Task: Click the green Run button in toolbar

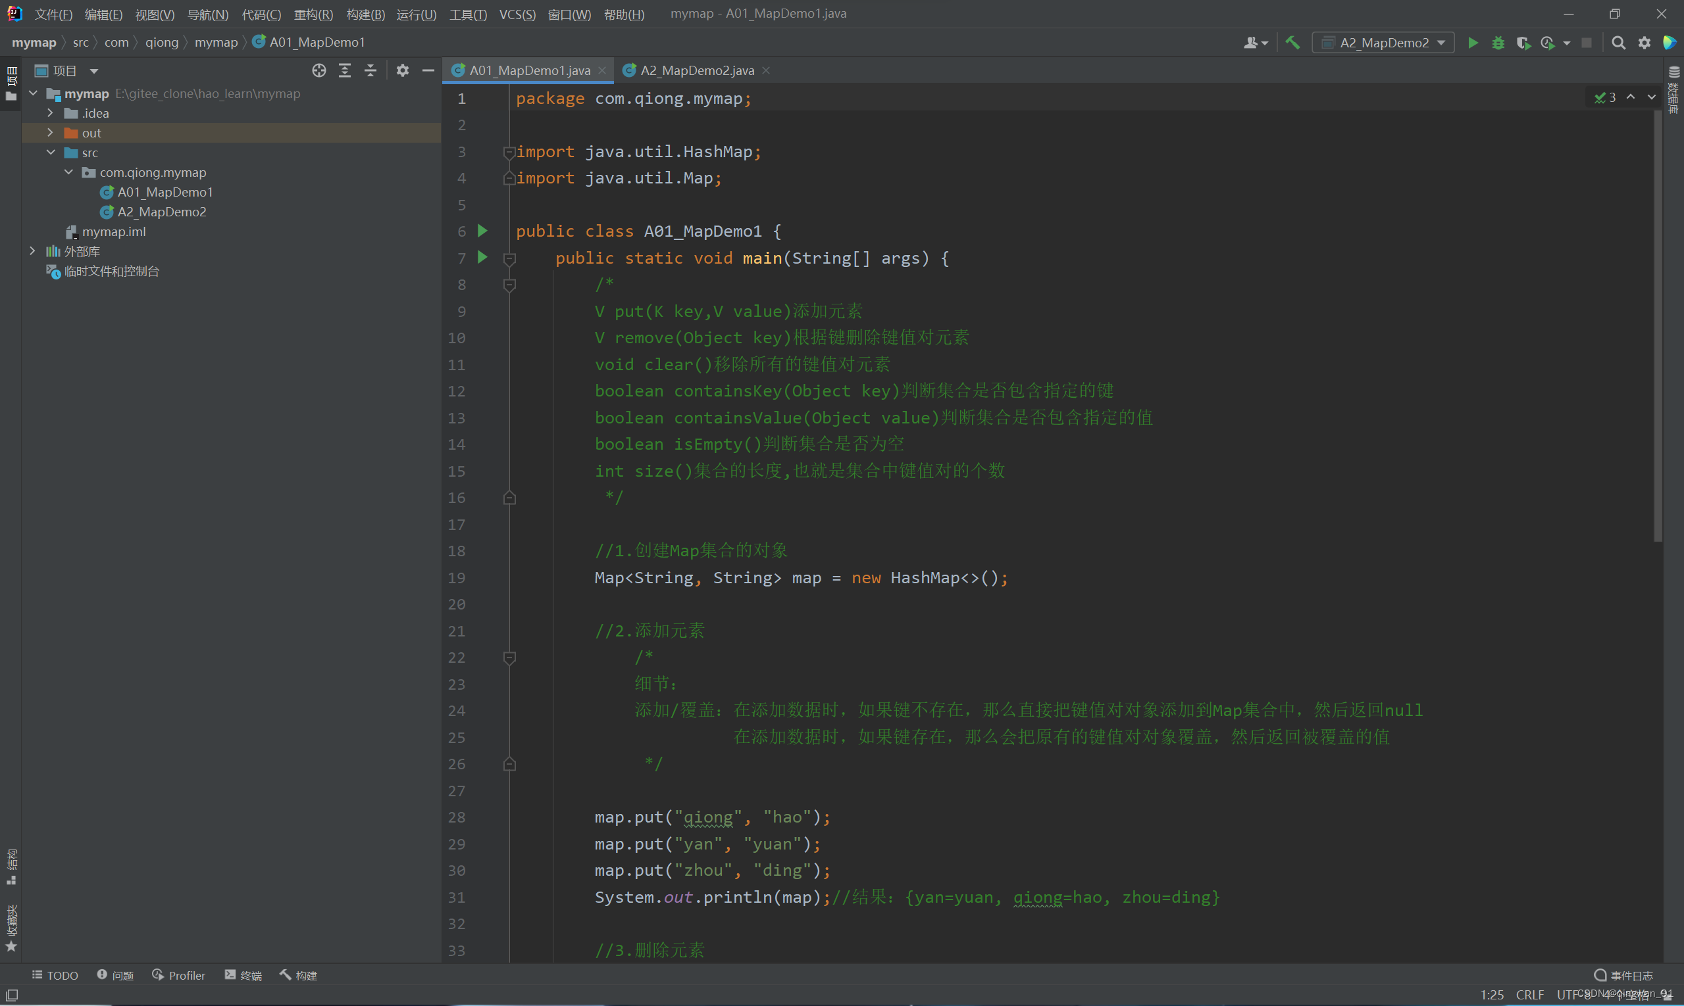Action: click(1472, 43)
